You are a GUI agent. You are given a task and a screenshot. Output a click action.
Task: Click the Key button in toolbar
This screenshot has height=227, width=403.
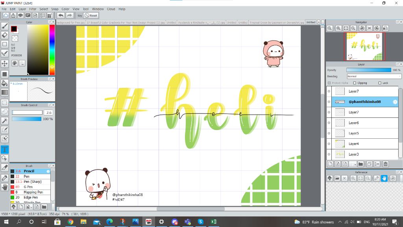(79, 15)
